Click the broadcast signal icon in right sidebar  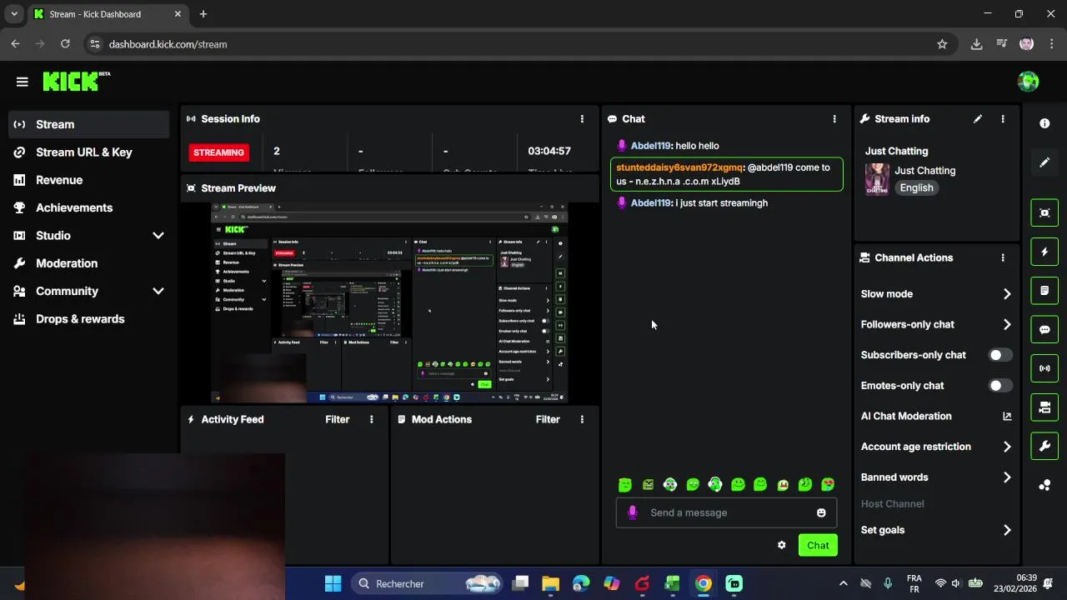[1044, 368]
